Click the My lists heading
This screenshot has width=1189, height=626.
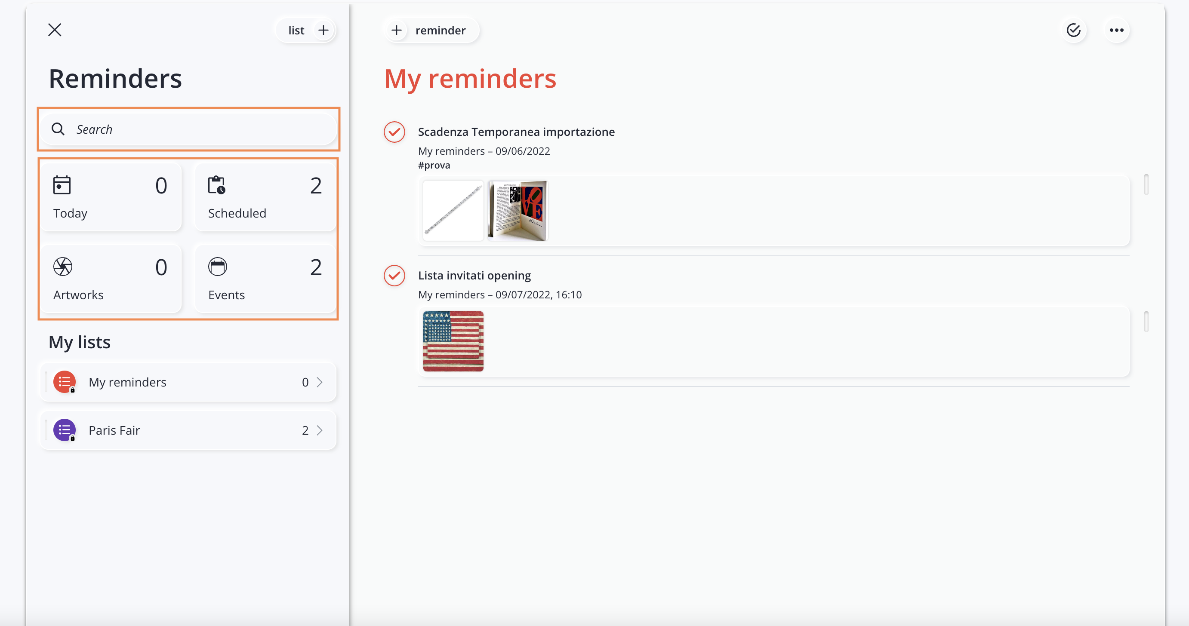pyautogui.click(x=80, y=342)
